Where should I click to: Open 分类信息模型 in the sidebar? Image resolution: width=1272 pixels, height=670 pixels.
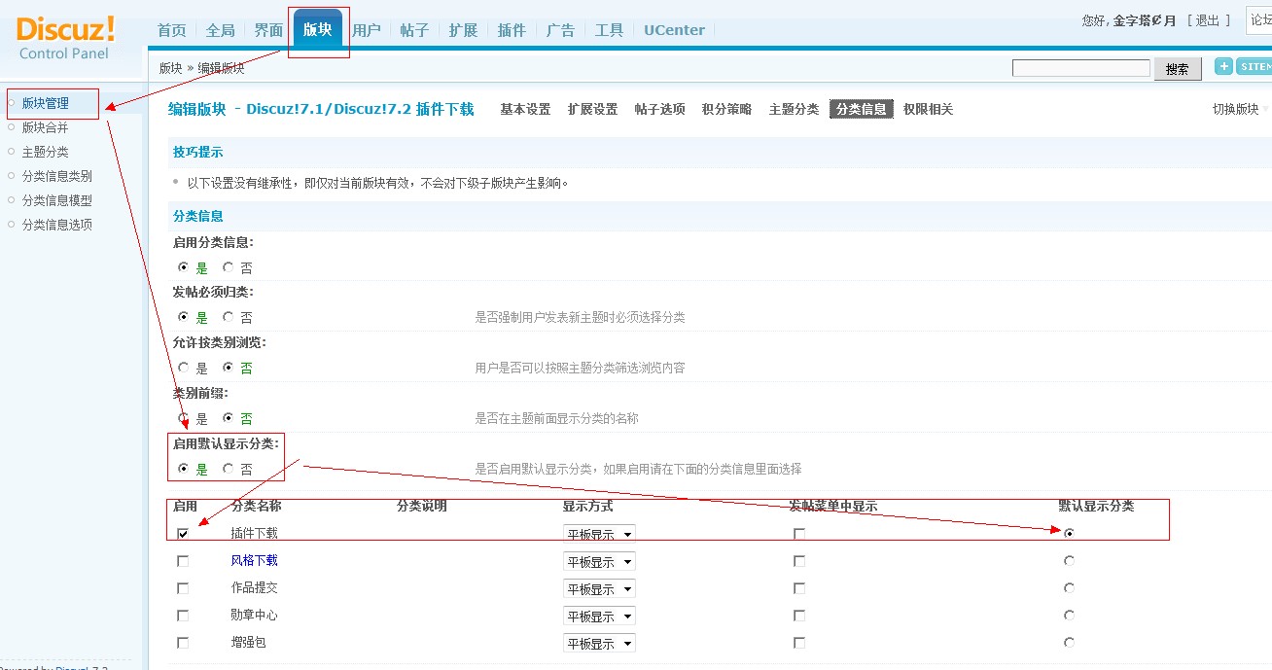pos(57,200)
